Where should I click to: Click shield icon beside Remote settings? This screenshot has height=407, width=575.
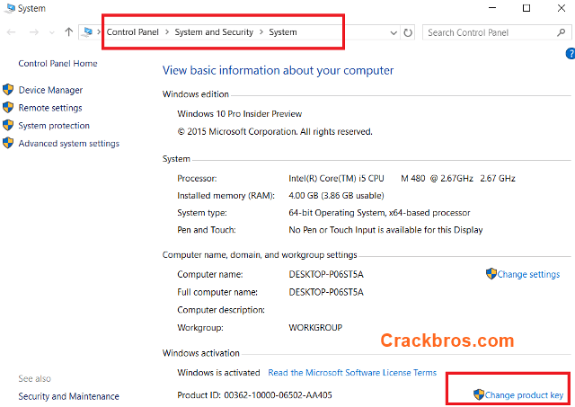tap(8, 108)
